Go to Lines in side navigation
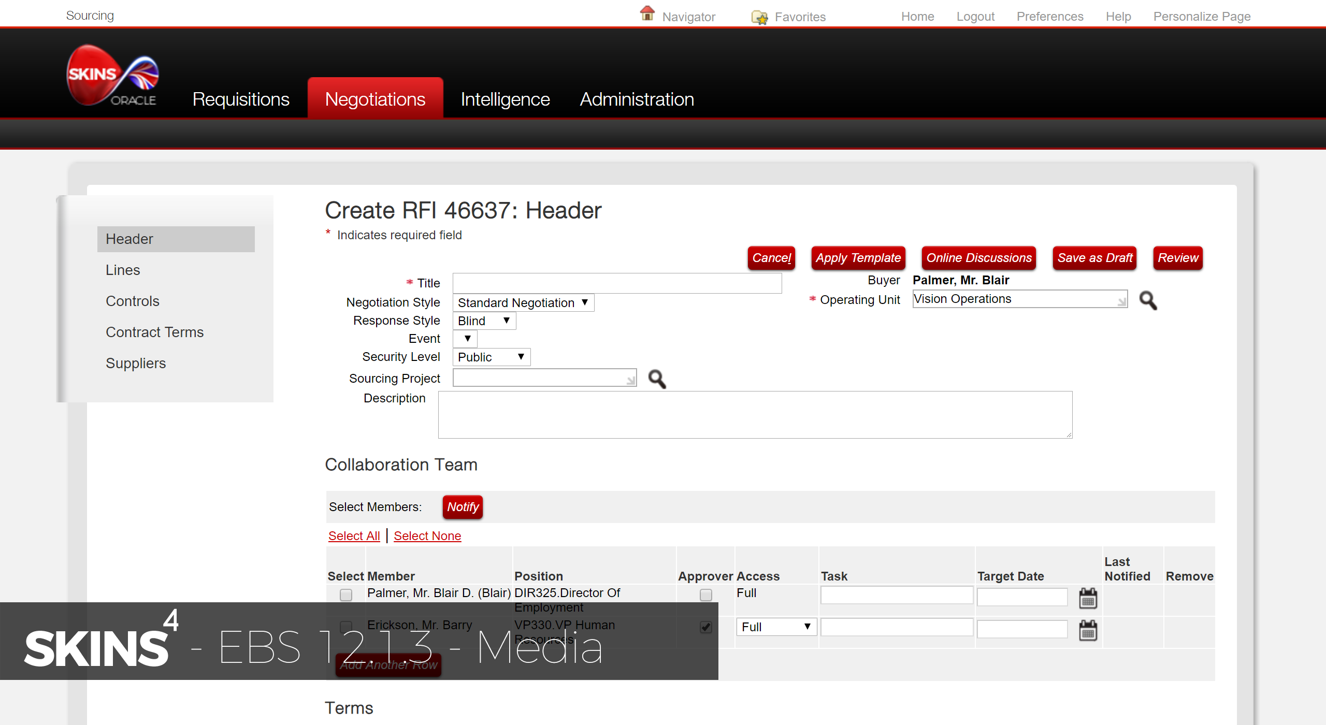This screenshot has width=1326, height=725. 123,270
